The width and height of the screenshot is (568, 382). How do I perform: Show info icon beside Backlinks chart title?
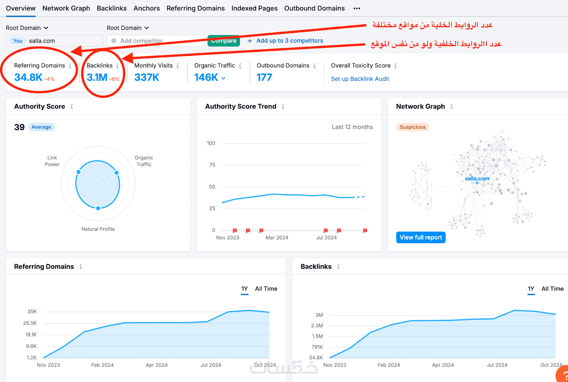click(338, 267)
